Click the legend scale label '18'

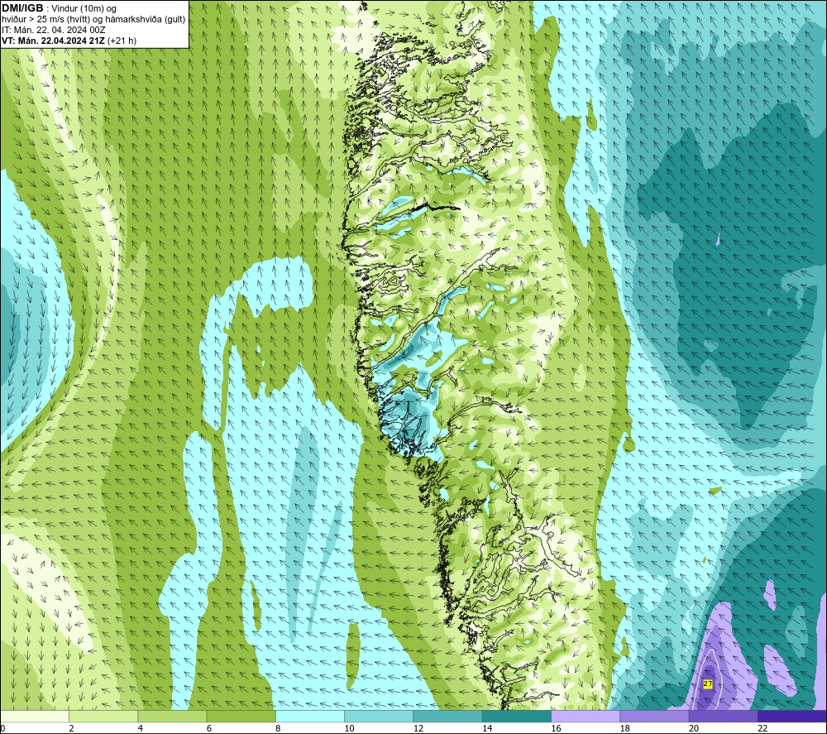click(625, 728)
